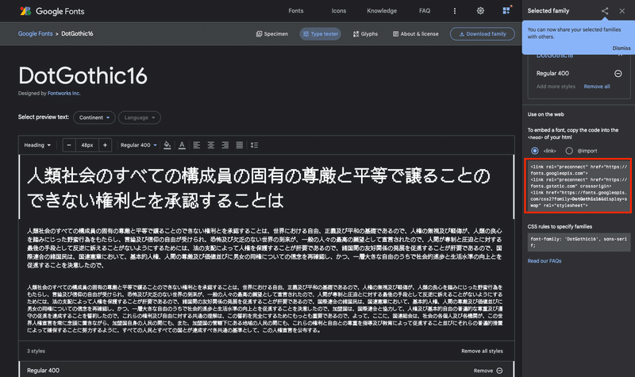Go to Icons in top navigation
The width and height of the screenshot is (635, 377).
[339, 11]
